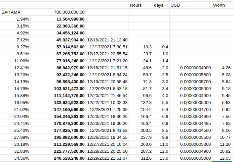Click the 11.00% percentage cell
233x162 pixels.
[15, 61]
